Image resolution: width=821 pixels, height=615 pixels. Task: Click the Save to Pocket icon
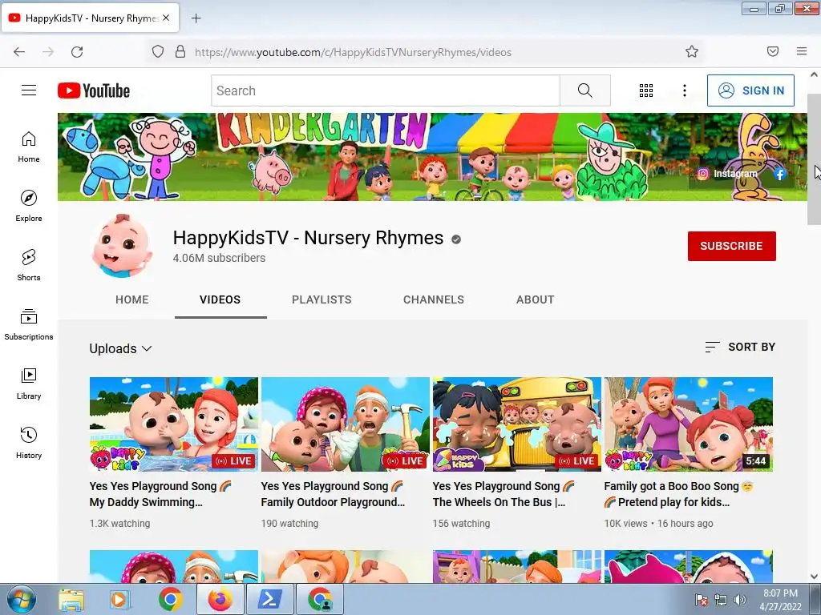[773, 51]
